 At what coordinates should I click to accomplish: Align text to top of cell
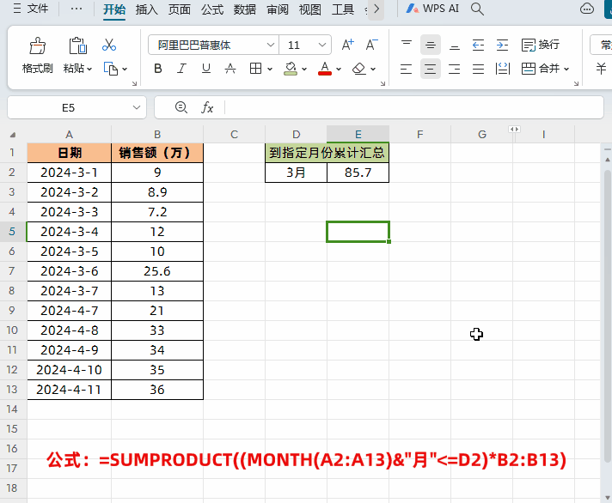(x=407, y=45)
